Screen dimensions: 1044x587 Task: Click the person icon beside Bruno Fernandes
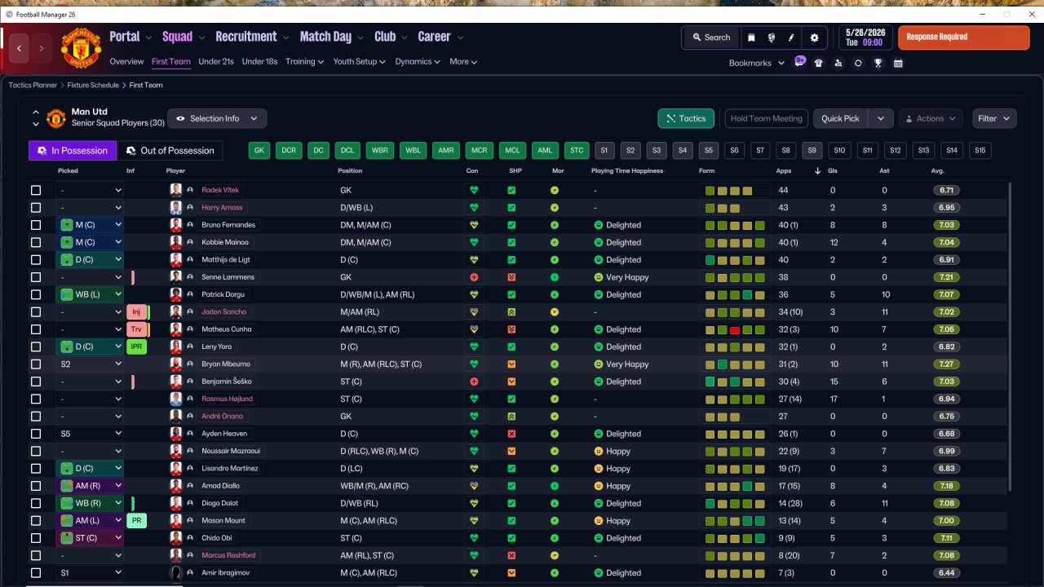[x=190, y=225]
